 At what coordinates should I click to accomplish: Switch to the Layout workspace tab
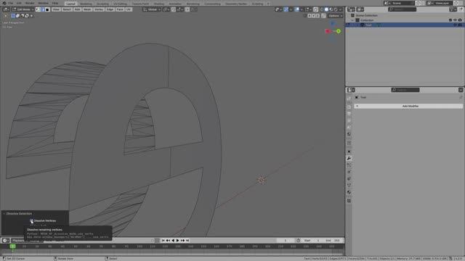[70, 4]
